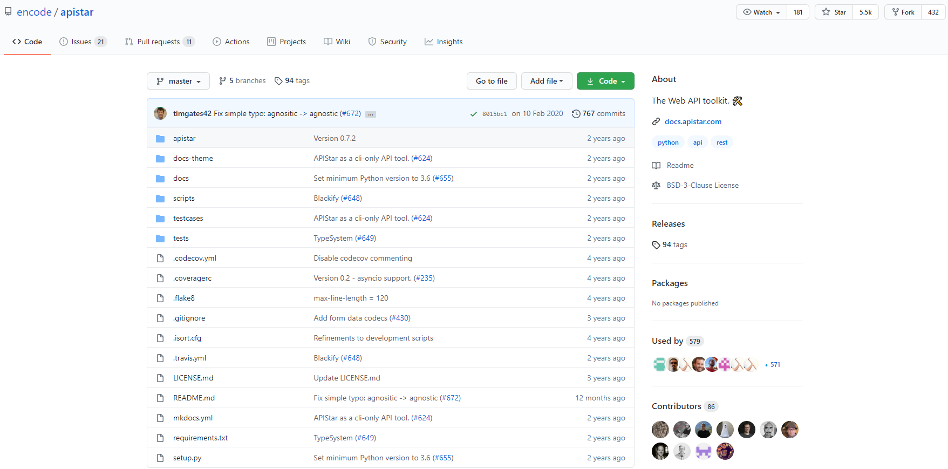The image size is (948, 469).
Task: Switch to the Pull requests tab
Action: (160, 42)
